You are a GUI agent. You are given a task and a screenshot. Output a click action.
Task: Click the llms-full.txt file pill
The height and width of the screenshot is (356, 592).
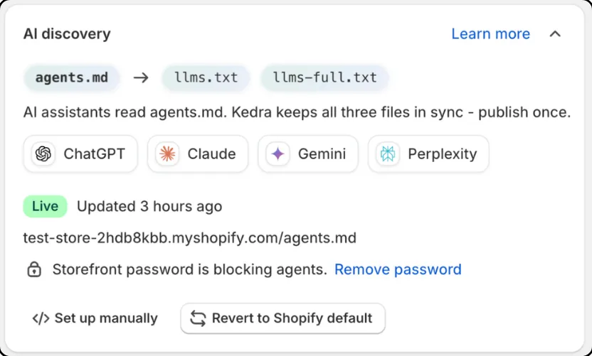[x=324, y=77]
